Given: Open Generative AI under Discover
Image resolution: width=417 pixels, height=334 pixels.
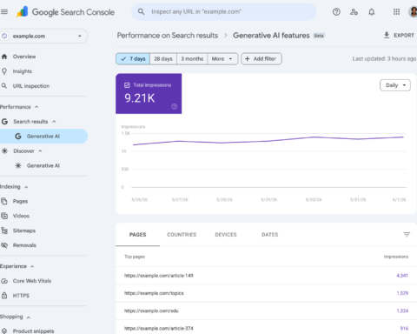Looking at the screenshot, I should point(43,165).
